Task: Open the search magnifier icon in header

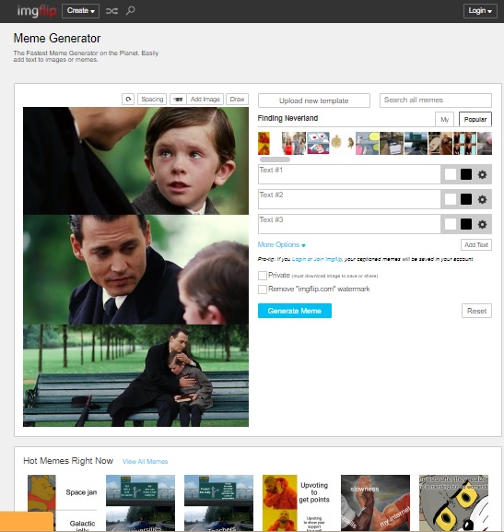Action: pos(130,11)
